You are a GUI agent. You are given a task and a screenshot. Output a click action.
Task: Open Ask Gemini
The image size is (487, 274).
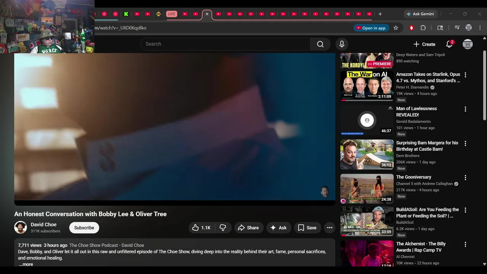click(420, 14)
